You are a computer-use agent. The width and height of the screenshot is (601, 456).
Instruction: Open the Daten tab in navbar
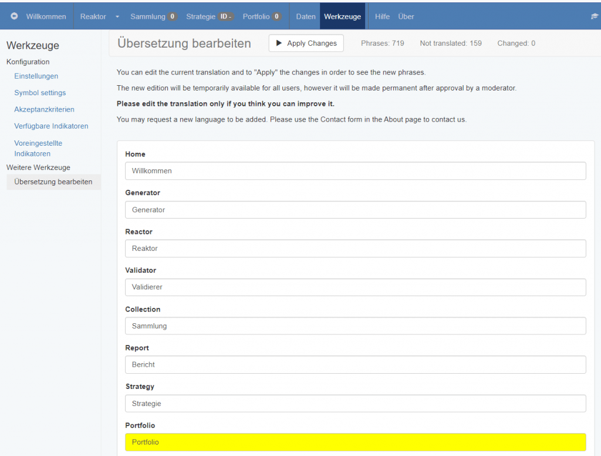coord(306,16)
